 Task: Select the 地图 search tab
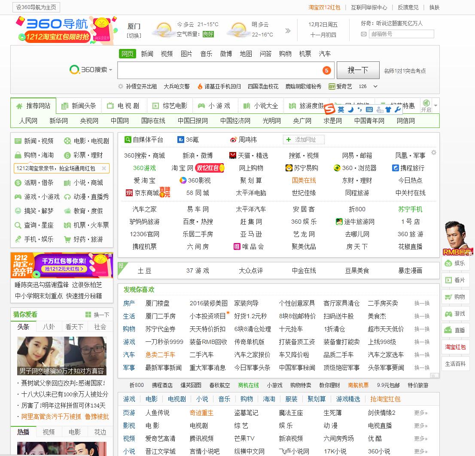[246, 54]
